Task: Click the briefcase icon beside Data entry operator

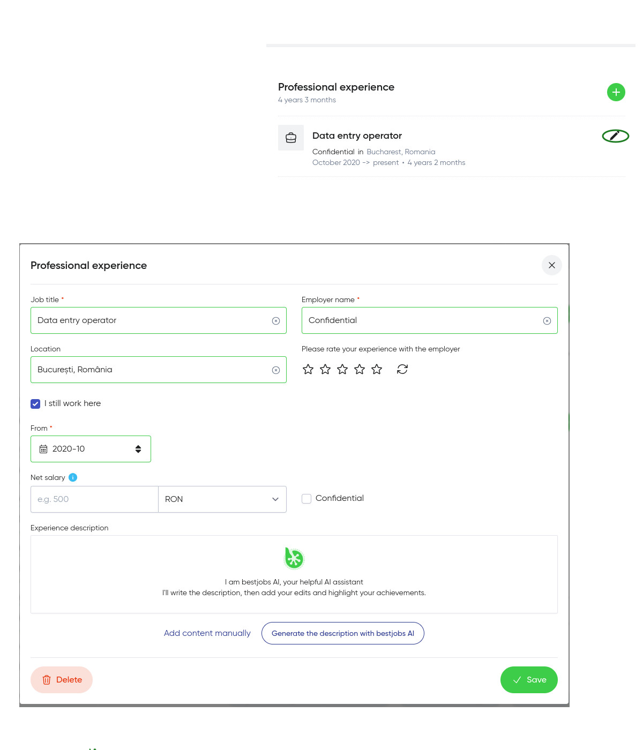Action: (291, 138)
